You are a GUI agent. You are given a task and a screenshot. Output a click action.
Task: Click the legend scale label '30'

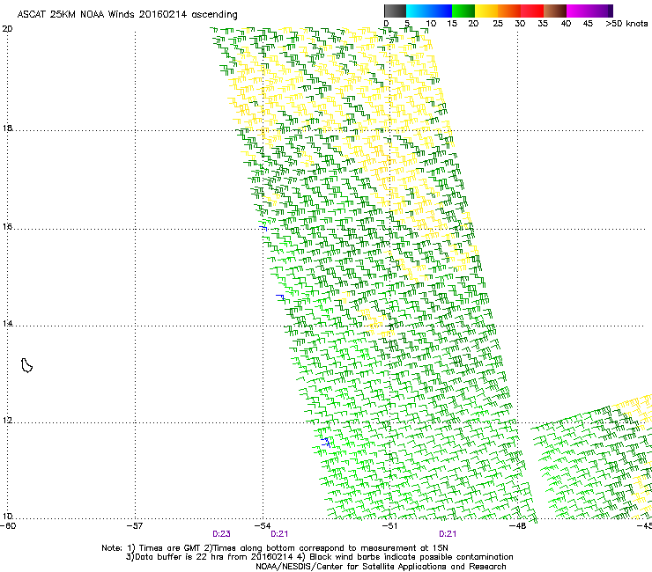520,24
